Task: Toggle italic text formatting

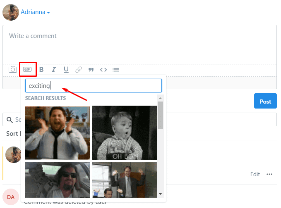Action: [x=53, y=70]
